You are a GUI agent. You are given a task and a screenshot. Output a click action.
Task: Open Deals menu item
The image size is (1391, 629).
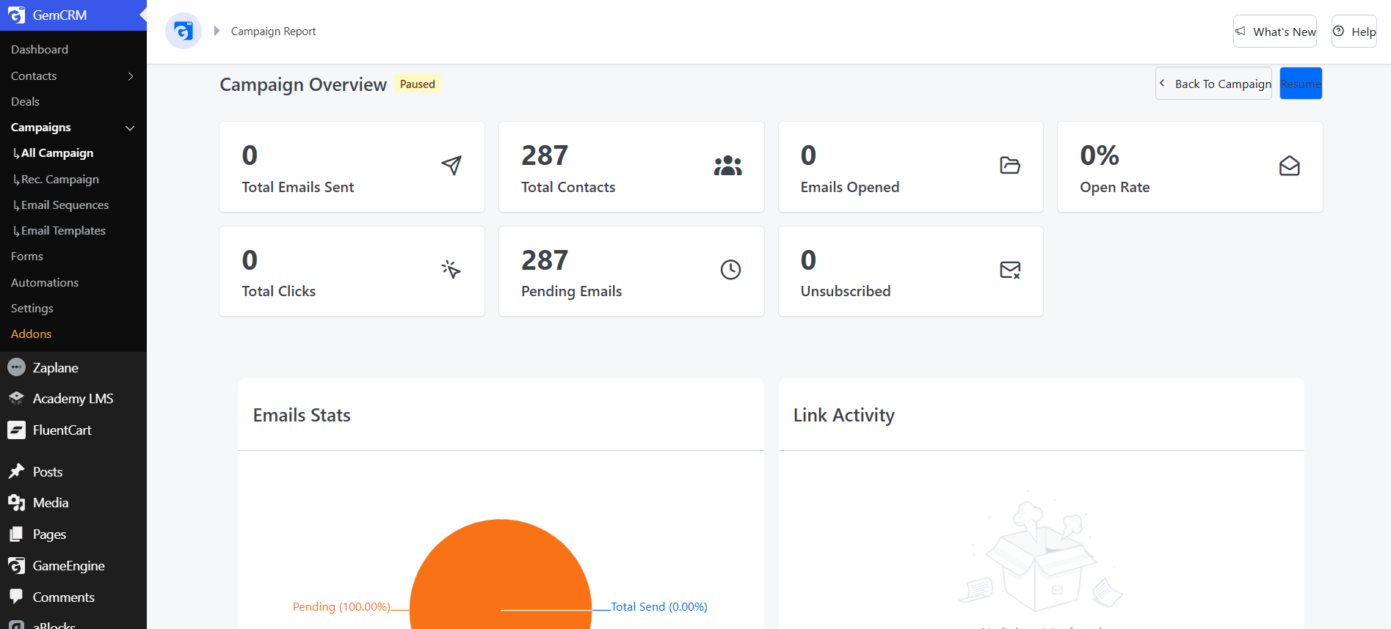pyautogui.click(x=25, y=101)
